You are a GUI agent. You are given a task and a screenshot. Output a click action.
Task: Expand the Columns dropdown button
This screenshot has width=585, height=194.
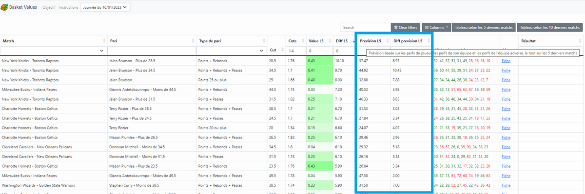(x=436, y=28)
